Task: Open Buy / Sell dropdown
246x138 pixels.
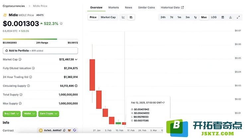Action: pos(12,114)
